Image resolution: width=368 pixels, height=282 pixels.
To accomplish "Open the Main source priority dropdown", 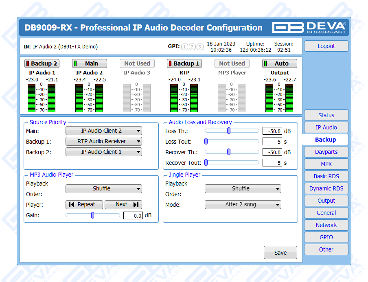I will tap(103, 131).
